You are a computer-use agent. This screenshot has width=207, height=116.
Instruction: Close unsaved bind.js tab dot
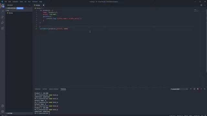43,5
